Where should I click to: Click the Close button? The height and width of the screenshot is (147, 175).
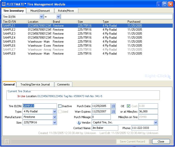click(x=161, y=142)
